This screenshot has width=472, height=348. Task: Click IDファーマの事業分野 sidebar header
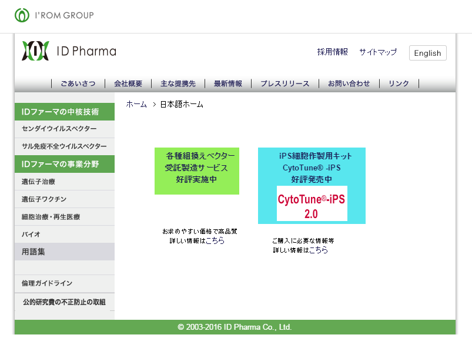tap(65, 164)
